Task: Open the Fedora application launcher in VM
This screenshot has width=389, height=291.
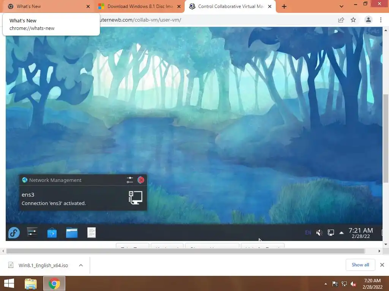Action: tap(14, 233)
